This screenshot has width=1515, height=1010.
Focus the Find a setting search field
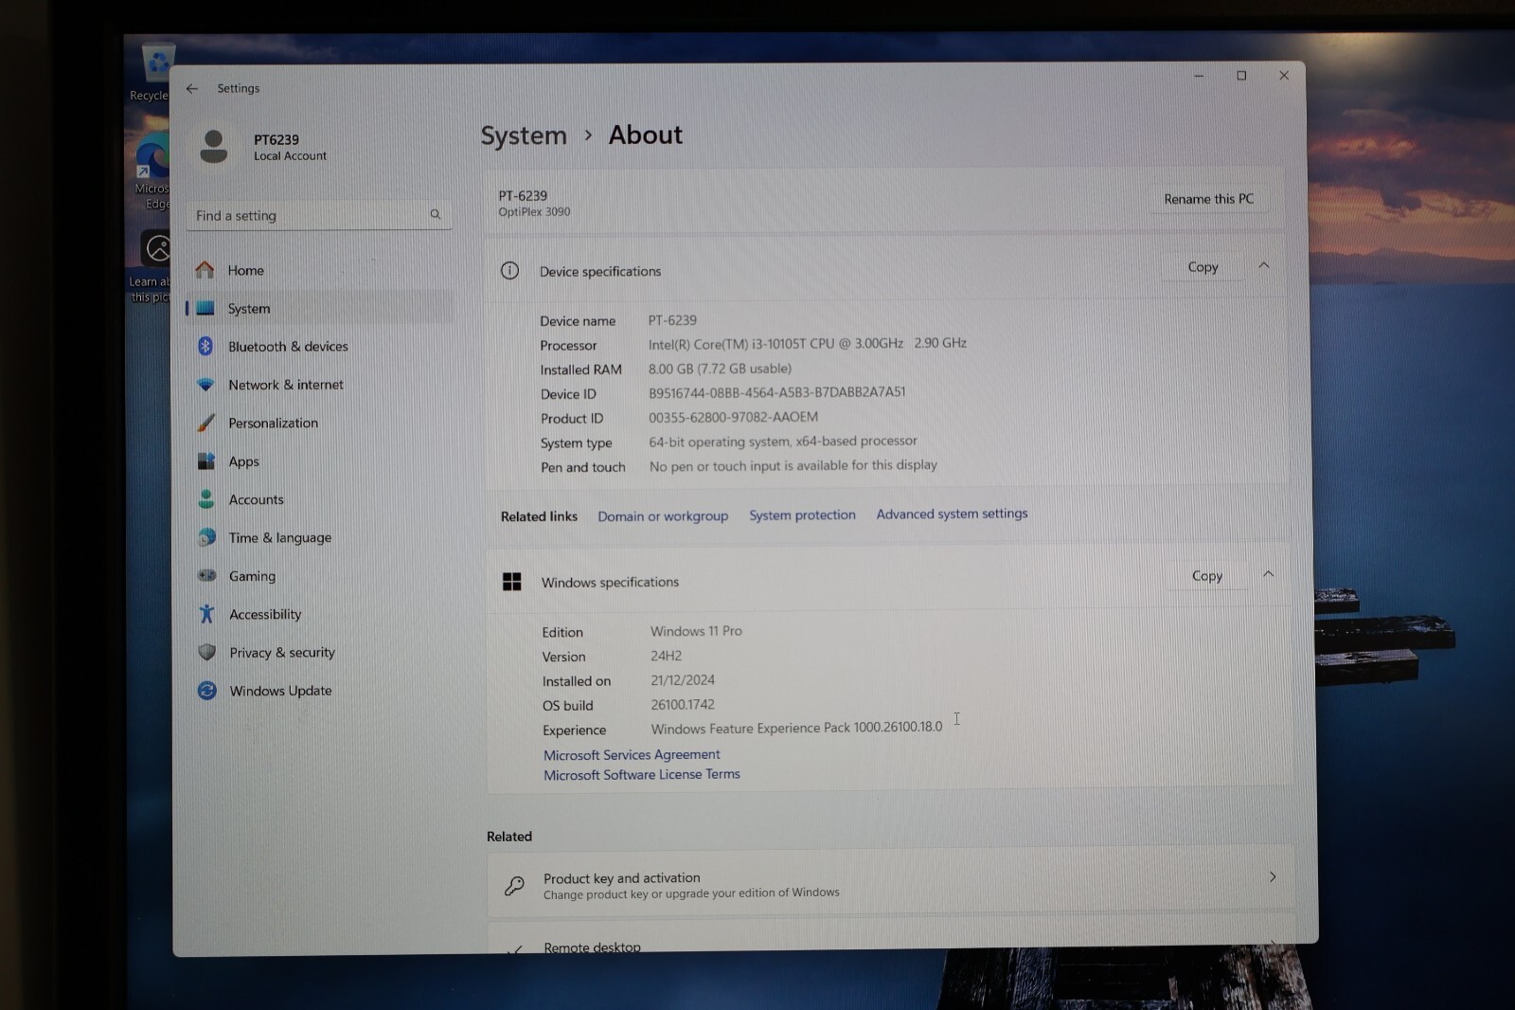point(319,215)
